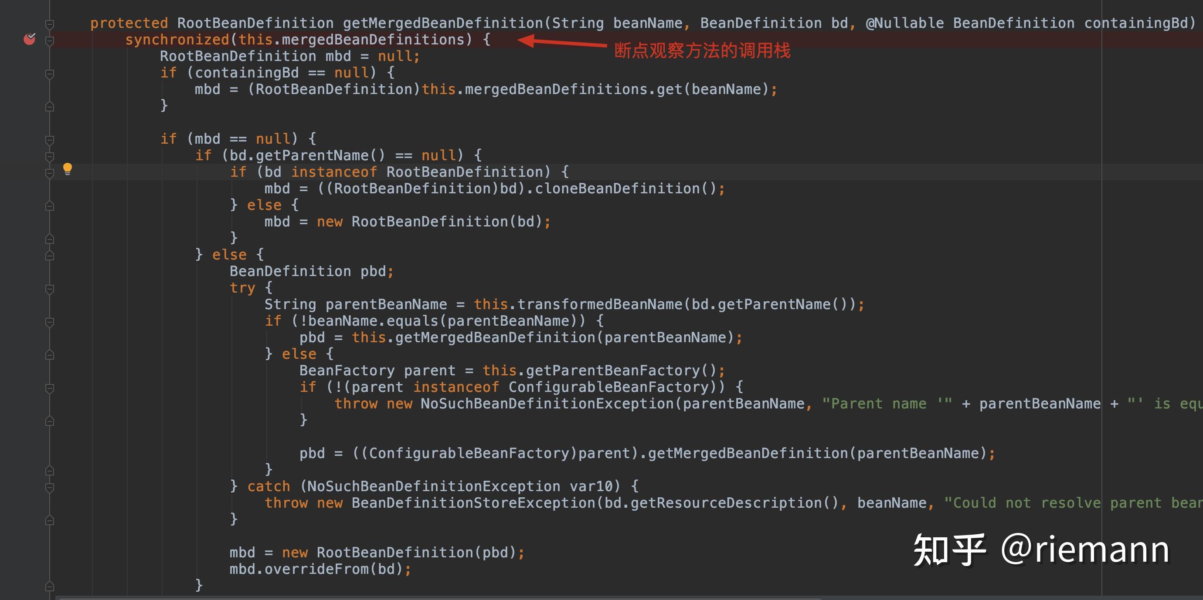Toggle the red breakpoint on the synchronized line

click(30, 39)
